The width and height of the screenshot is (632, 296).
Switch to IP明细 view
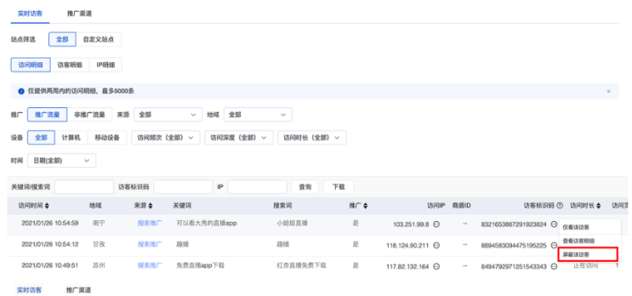[x=106, y=65]
